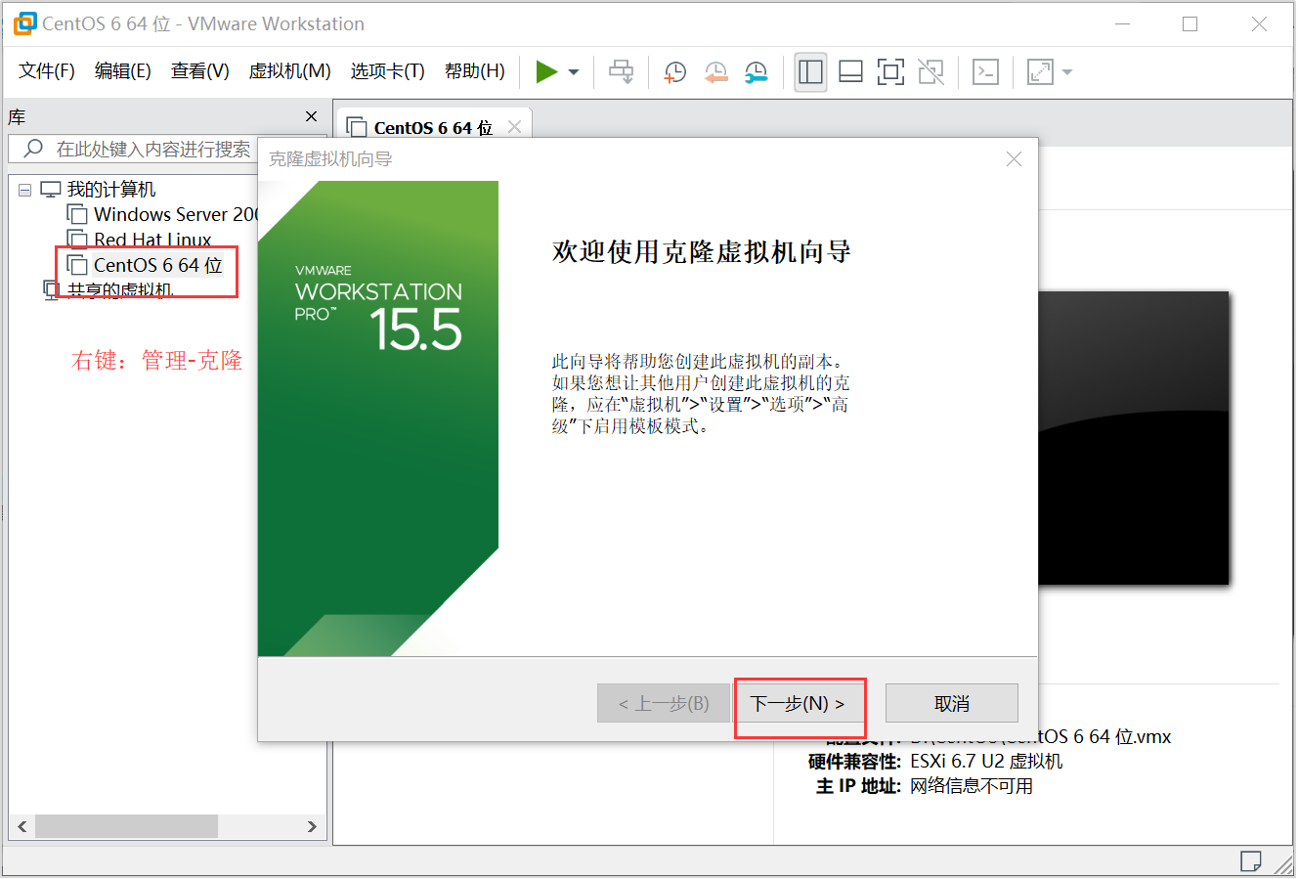Click the library scrollbar left arrow
1298x879 pixels.
point(22,826)
